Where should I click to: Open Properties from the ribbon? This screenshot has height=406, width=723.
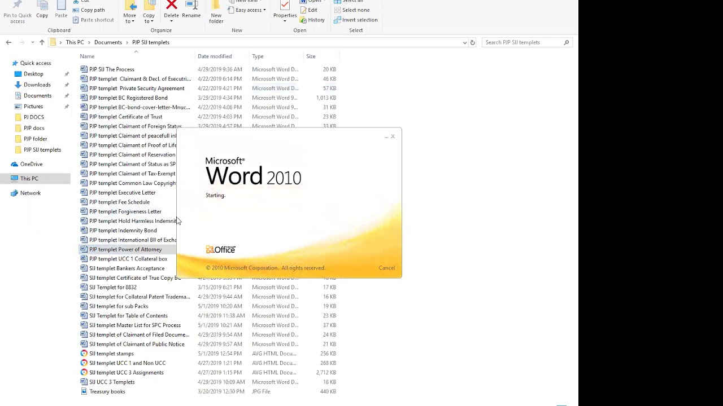[285, 12]
